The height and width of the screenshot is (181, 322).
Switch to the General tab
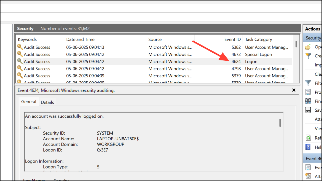click(x=29, y=102)
